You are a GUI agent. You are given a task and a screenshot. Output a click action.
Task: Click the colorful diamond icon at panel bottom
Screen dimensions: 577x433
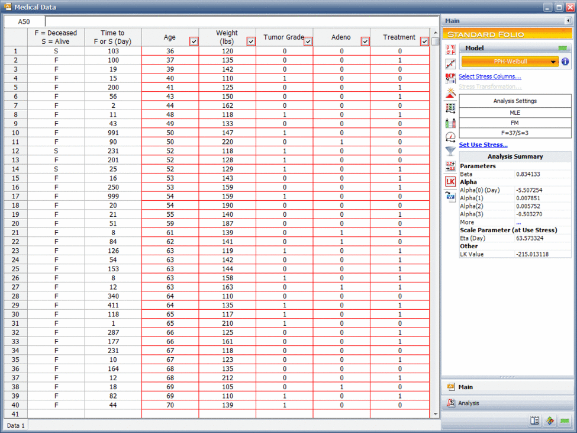(x=550, y=421)
